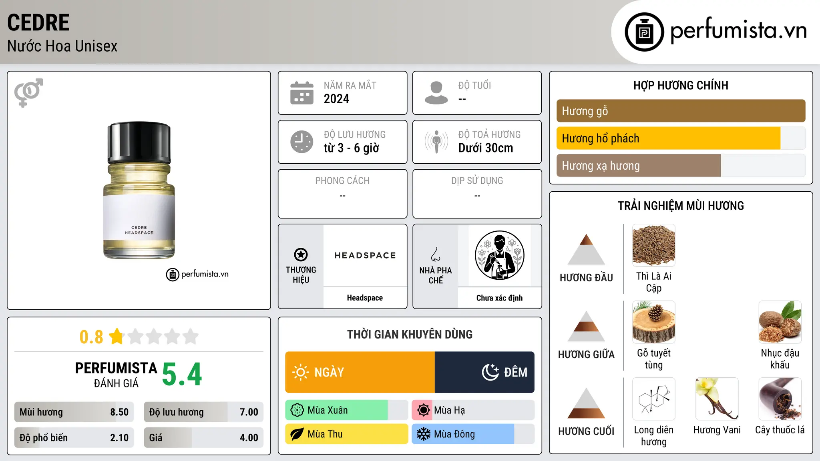Click the sillage projection icon
The width and height of the screenshot is (820, 461).
tap(436, 142)
